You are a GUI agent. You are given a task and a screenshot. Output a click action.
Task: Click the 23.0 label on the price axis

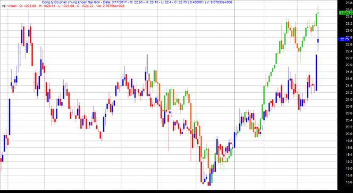[x=349, y=31]
